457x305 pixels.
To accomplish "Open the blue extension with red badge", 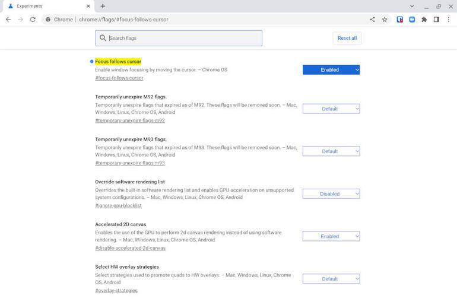I will 400,20.
